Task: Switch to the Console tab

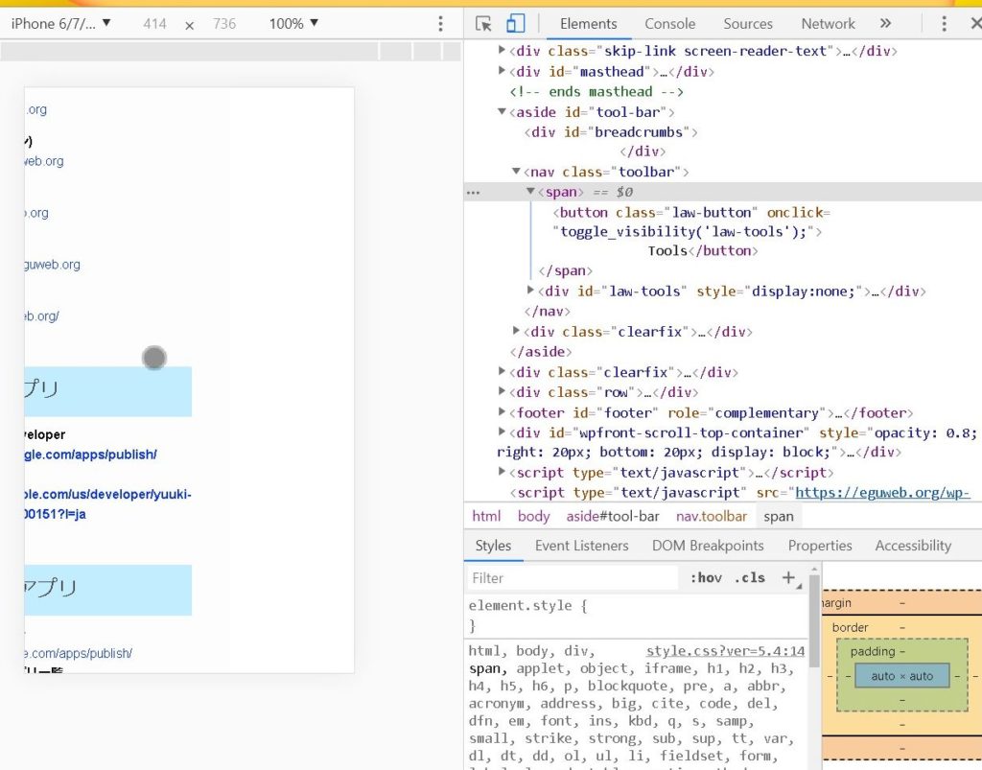Action: [669, 24]
